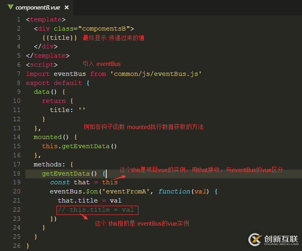Switch to the componentB.vue tab
This screenshot has height=251, width=302.
[x=38, y=8]
